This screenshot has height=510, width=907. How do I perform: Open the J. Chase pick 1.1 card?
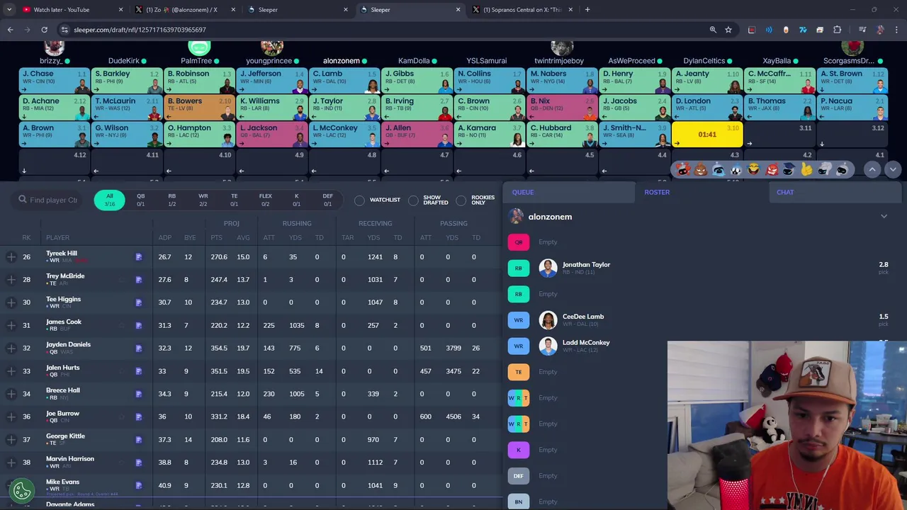[x=54, y=81]
